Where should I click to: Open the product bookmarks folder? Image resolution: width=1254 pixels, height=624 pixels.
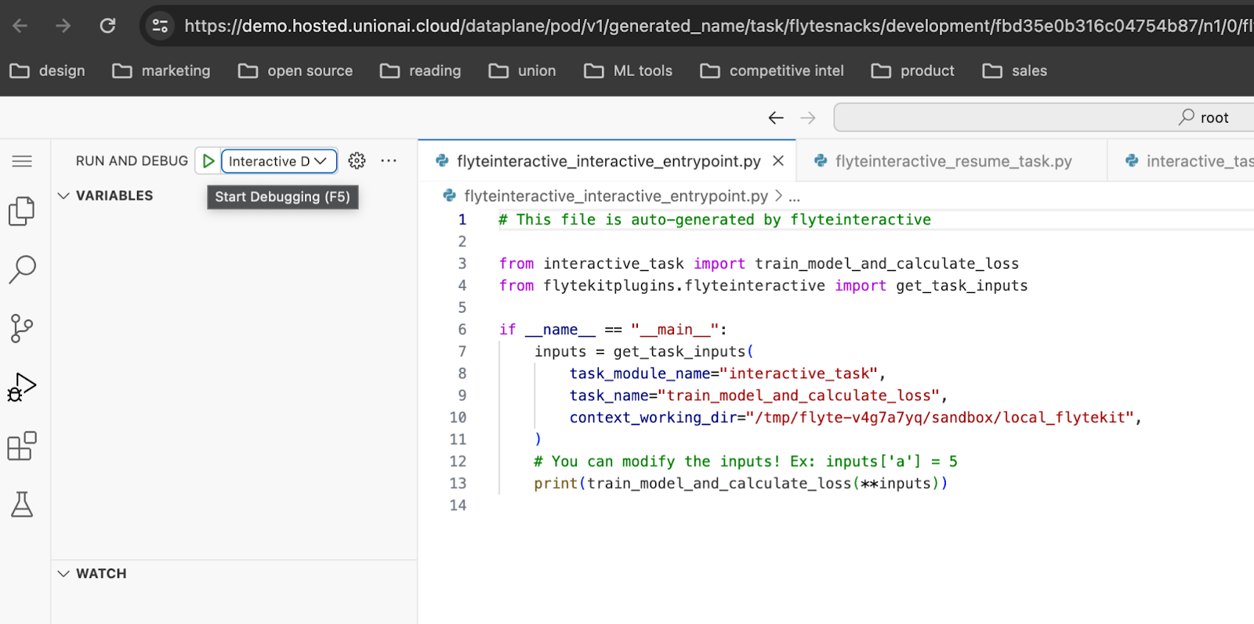pos(913,70)
